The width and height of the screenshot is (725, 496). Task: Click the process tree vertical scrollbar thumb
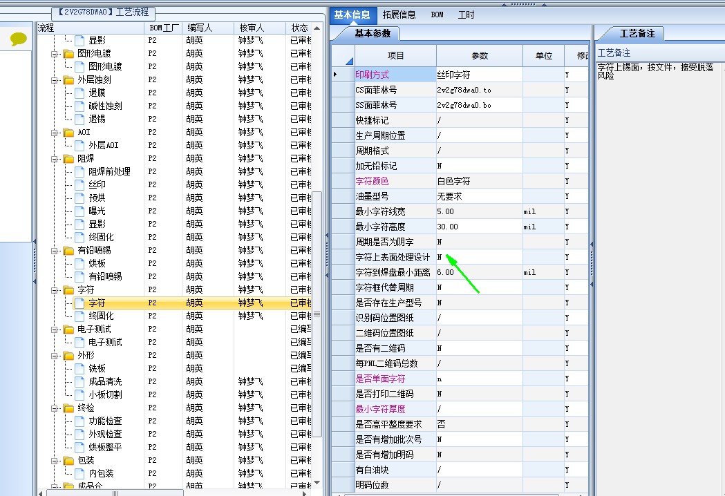[317, 314]
